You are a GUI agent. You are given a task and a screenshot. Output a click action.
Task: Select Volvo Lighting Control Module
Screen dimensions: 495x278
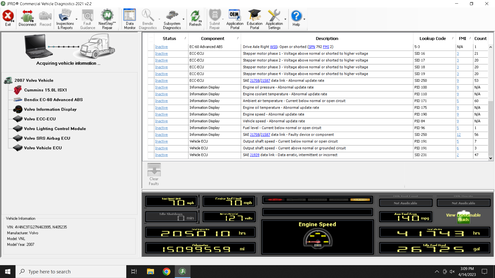click(x=55, y=129)
